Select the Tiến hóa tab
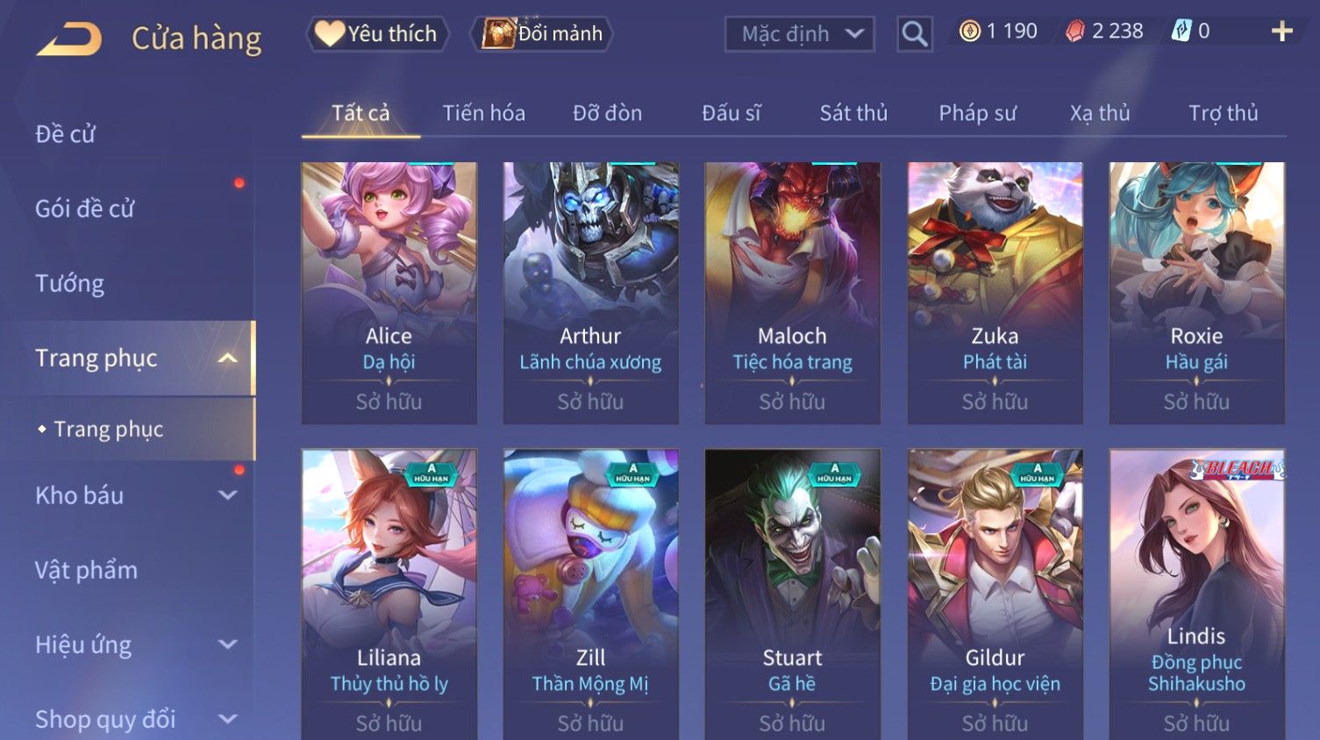This screenshot has width=1320, height=740. (483, 113)
